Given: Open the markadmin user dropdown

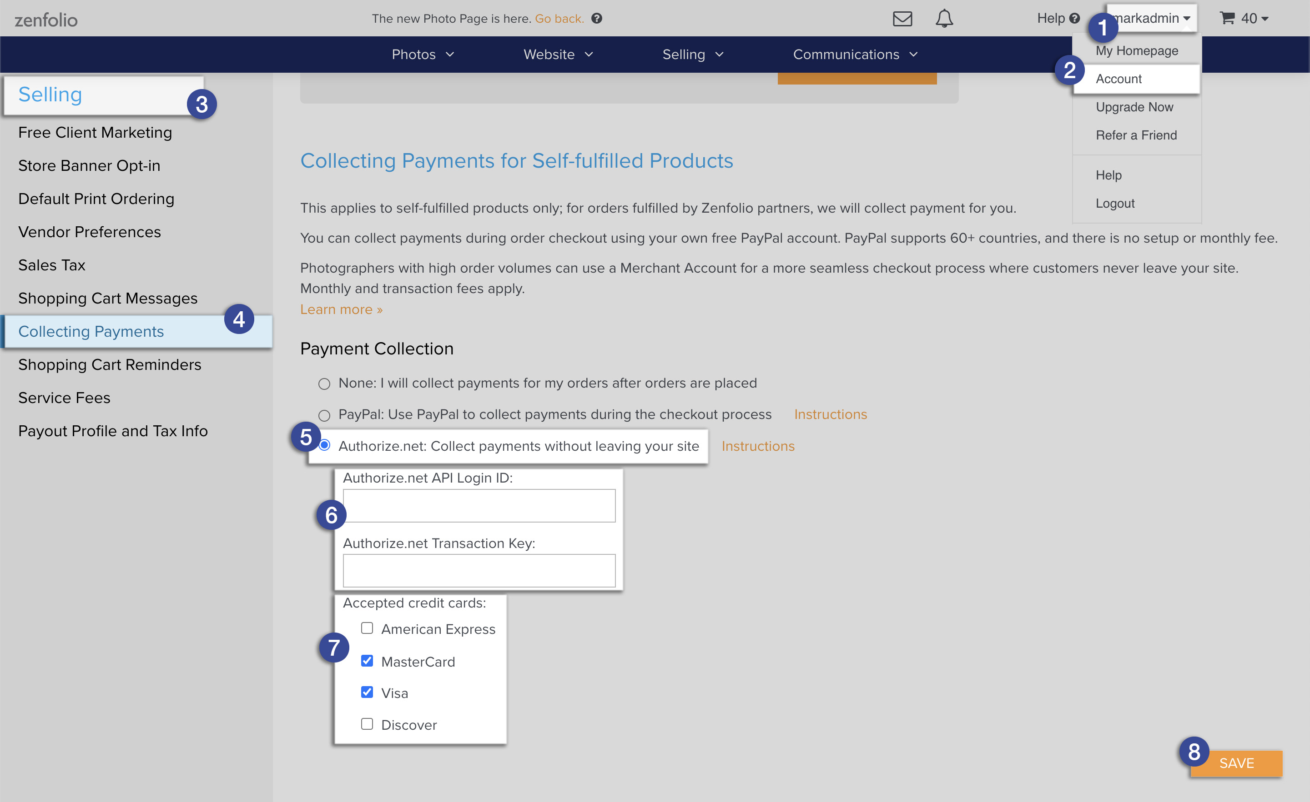Looking at the screenshot, I should [x=1152, y=18].
